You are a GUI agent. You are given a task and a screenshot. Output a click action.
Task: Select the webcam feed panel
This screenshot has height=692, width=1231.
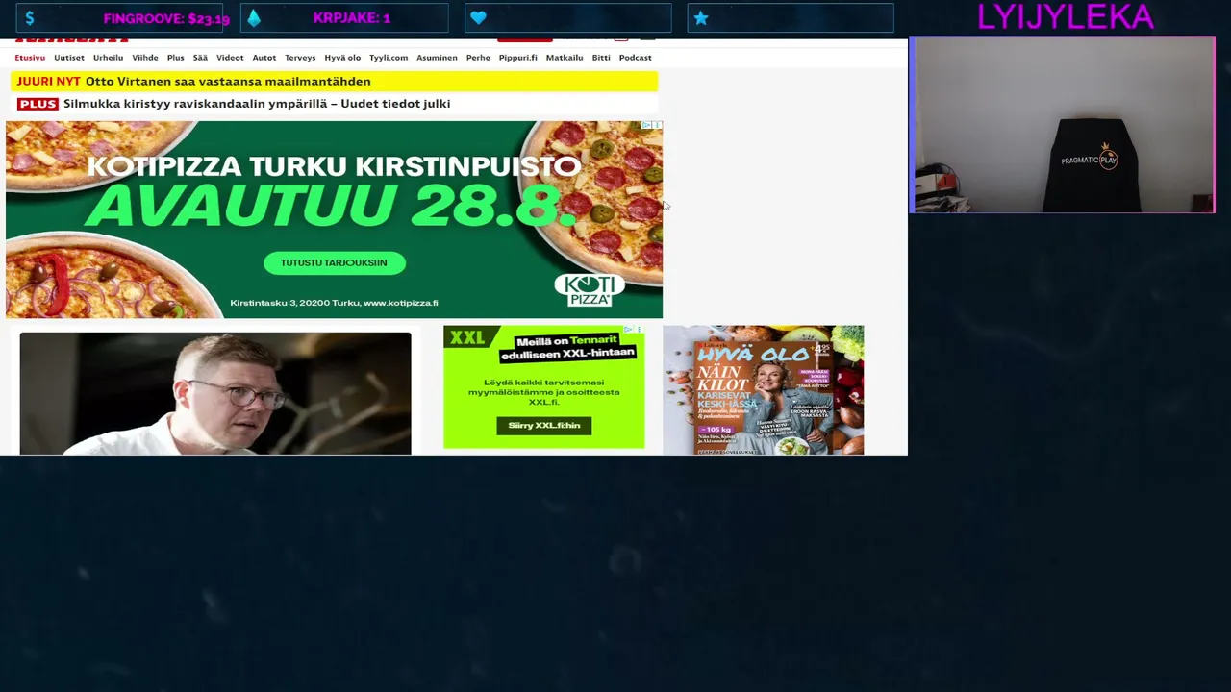pos(1063,125)
